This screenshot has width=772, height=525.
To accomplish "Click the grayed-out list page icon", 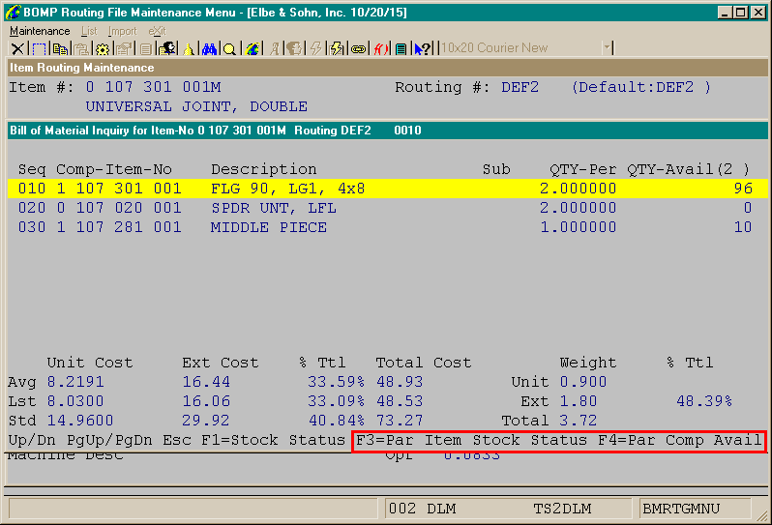I will coord(146,48).
